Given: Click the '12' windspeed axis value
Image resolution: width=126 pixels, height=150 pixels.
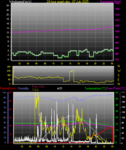Looking at the screenshot, I should coord(8,33).
